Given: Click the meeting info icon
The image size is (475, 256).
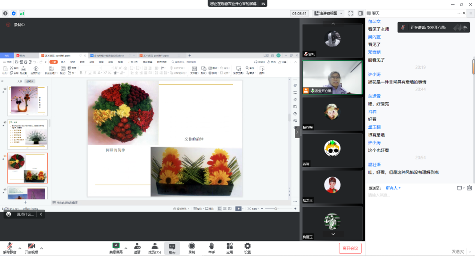Looking at the screenshot, I should click(x=5, y=13).
